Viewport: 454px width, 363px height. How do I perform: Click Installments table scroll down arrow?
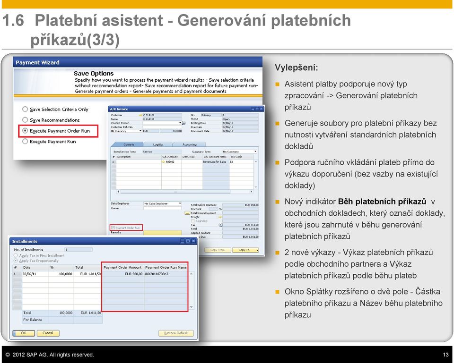(x=191, y=307)
